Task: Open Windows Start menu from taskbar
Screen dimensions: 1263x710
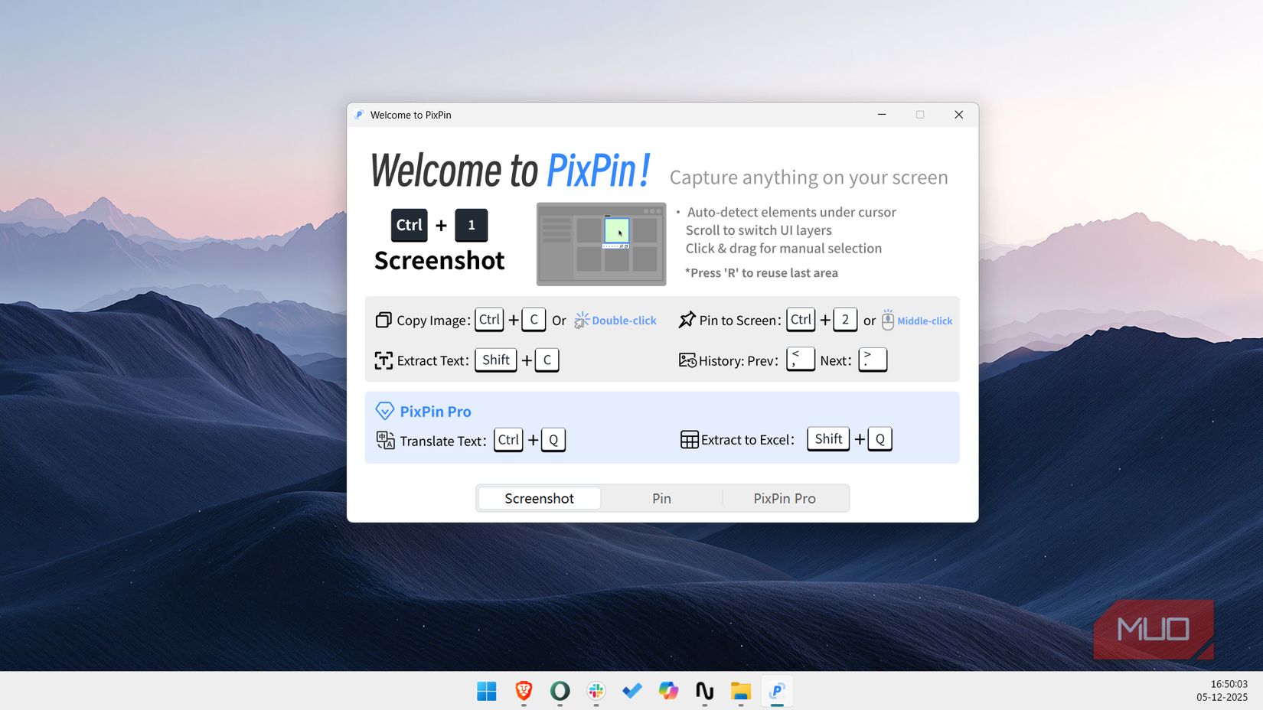Action: pos(487,691)
